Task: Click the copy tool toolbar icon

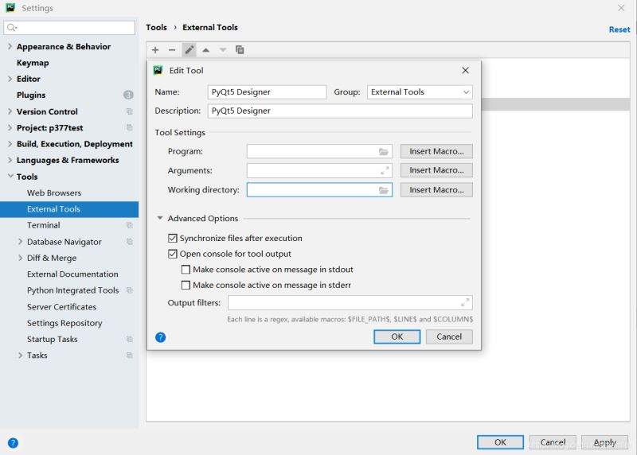Action: (x=240, y=50)
